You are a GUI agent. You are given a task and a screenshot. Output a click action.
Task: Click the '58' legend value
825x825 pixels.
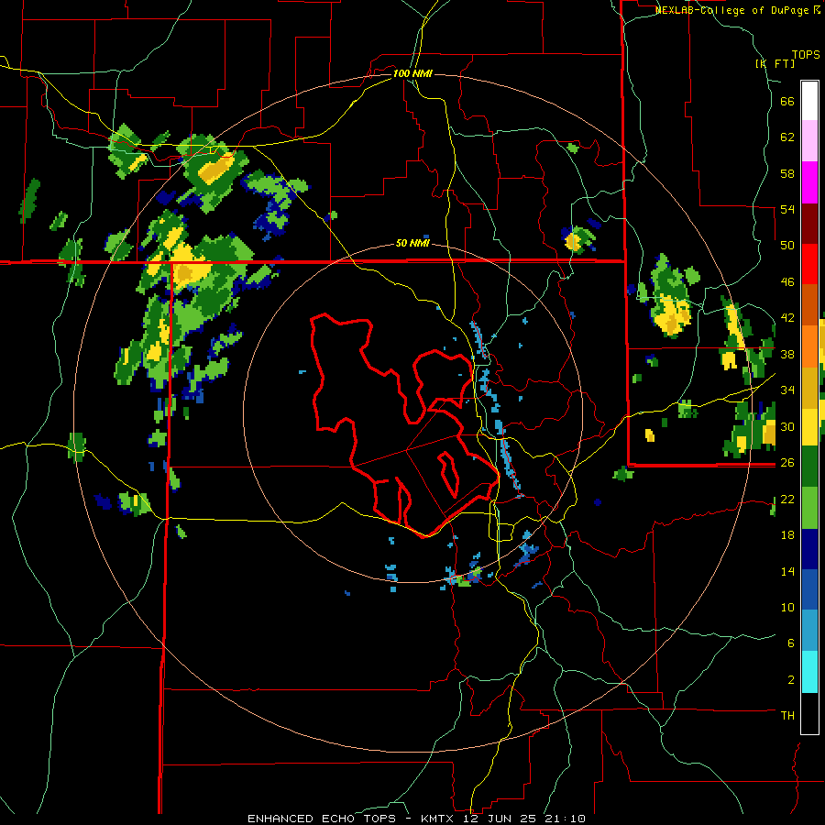pos(787,173)
